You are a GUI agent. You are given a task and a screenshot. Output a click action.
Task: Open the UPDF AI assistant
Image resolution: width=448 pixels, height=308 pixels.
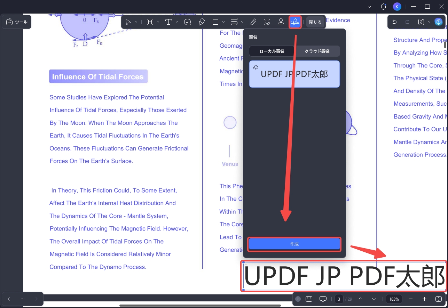pyautogui.click(x=439, y=22)
